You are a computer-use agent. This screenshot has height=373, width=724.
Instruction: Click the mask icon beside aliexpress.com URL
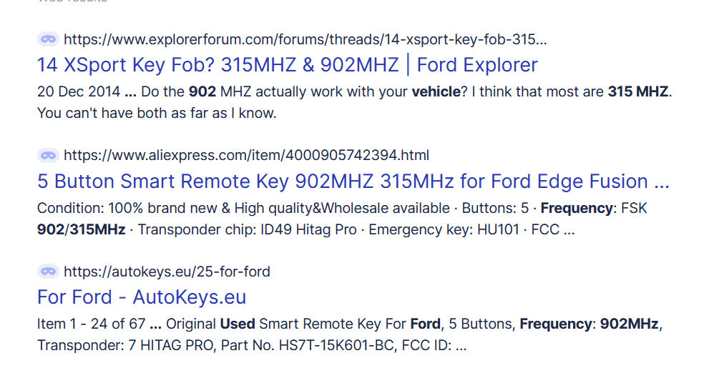click(48, 155)
